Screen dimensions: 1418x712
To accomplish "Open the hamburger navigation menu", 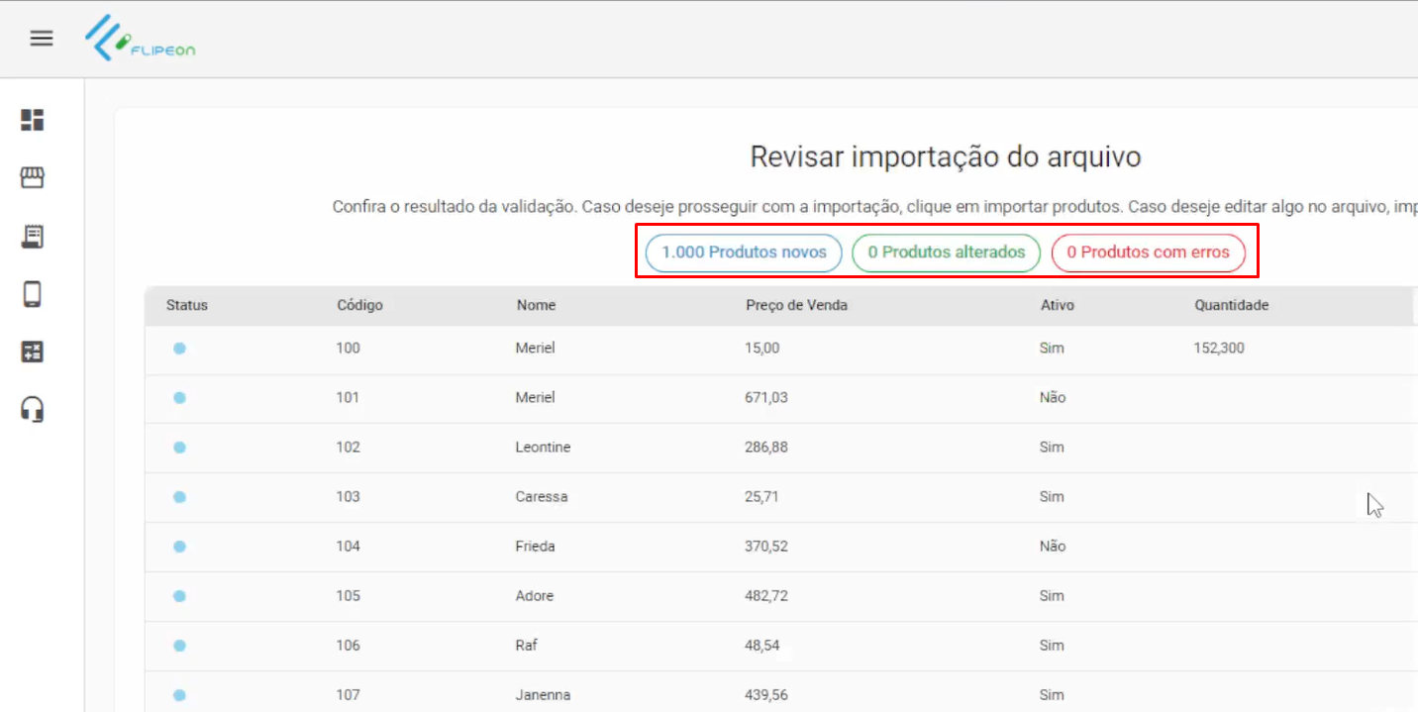I will [x=41, y=39].
